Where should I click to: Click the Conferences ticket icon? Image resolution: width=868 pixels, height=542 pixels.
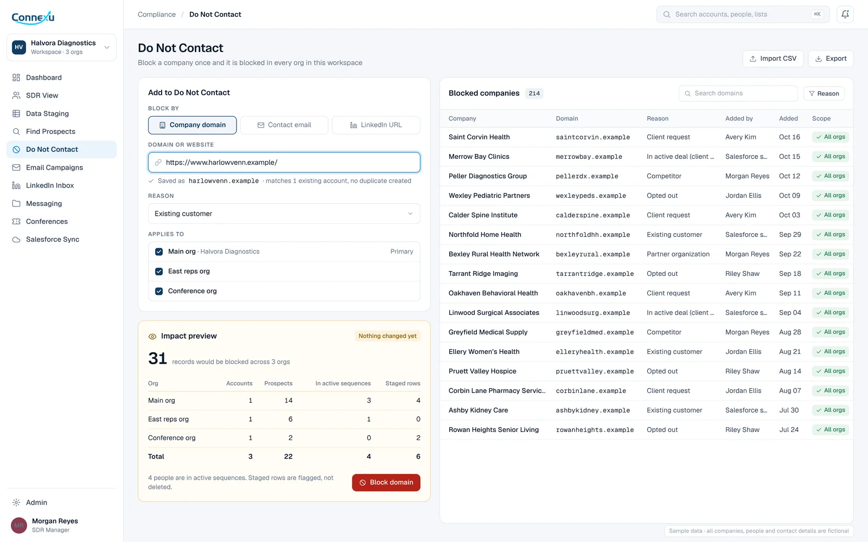[16, 221]
